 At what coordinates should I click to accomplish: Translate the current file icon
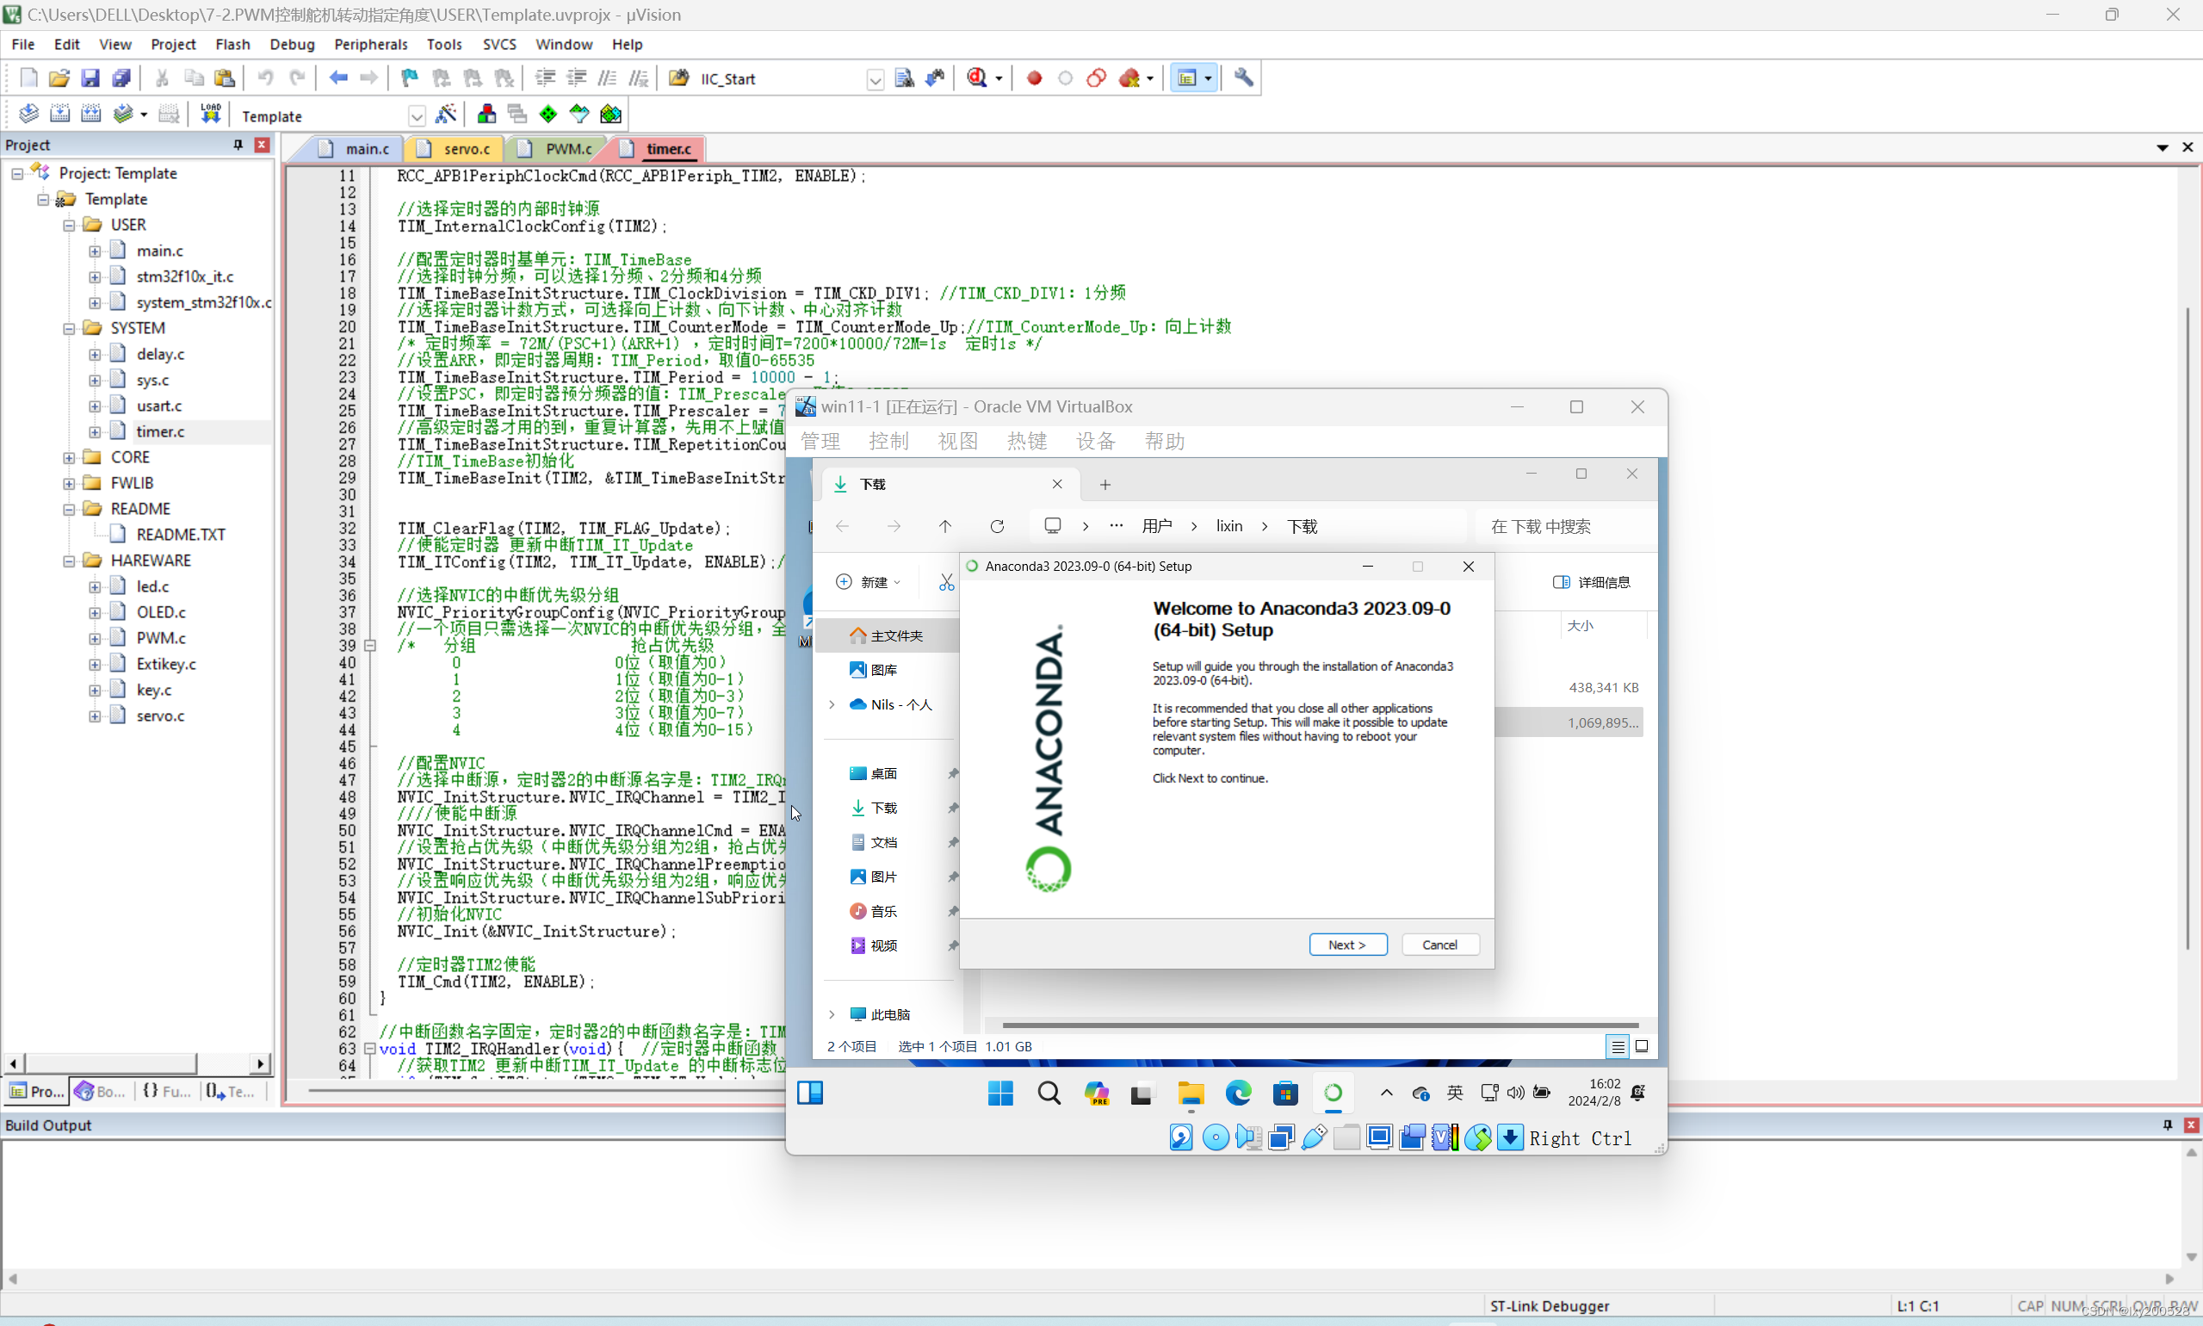[28, 115]
